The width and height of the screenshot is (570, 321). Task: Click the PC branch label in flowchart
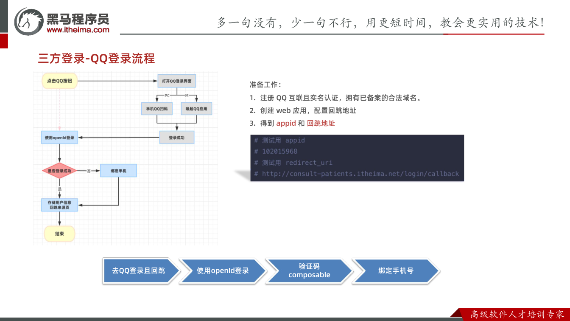167,96
